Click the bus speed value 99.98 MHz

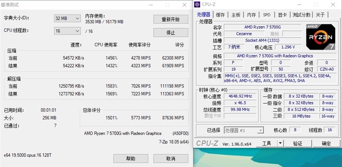tap(240, 109)
